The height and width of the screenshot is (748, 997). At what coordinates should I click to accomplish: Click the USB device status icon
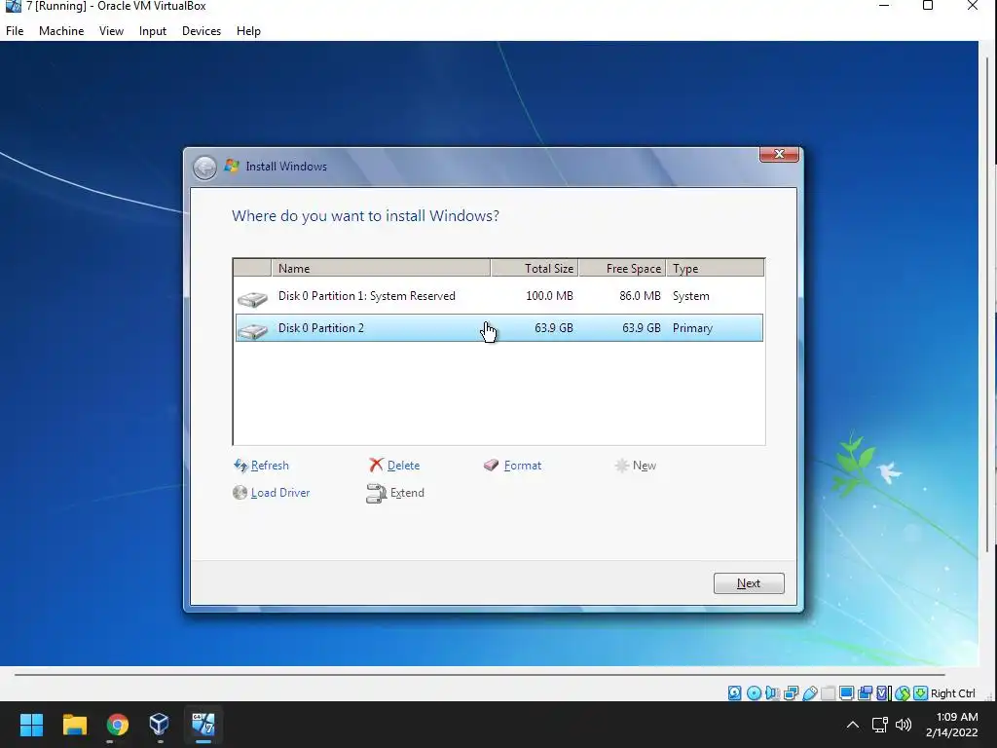pos(809,693)
